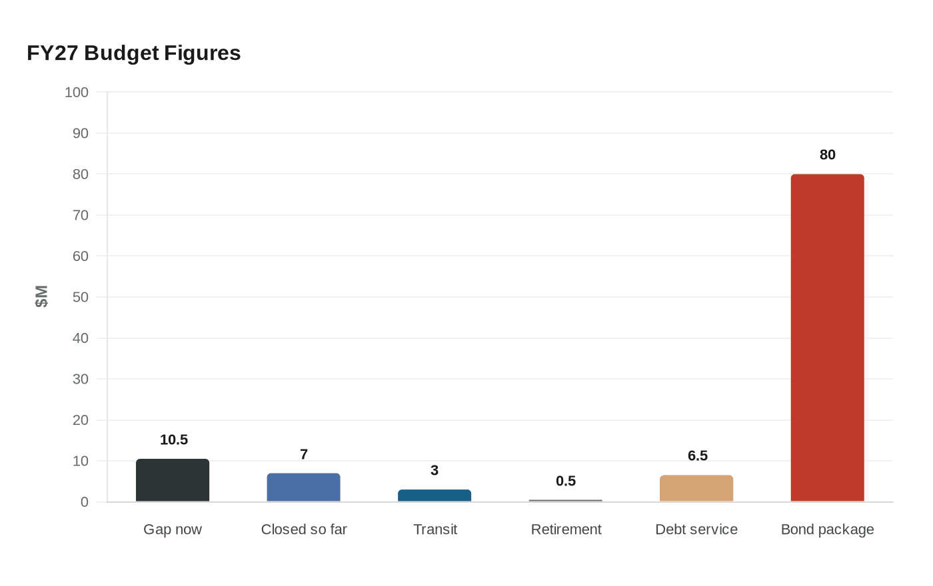Screen dimensions: 933x586
Task: Select the Debt service bar
Action: (696, 489)
